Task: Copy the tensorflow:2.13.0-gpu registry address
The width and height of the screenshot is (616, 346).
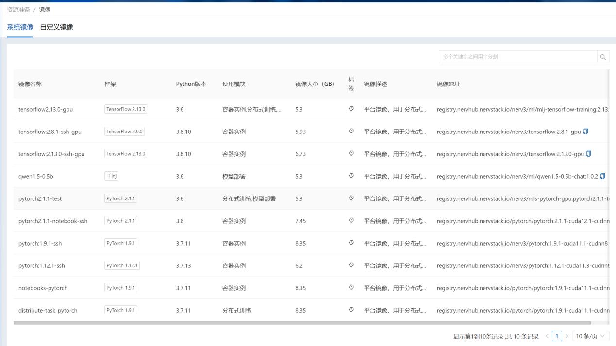Action: 589,154
